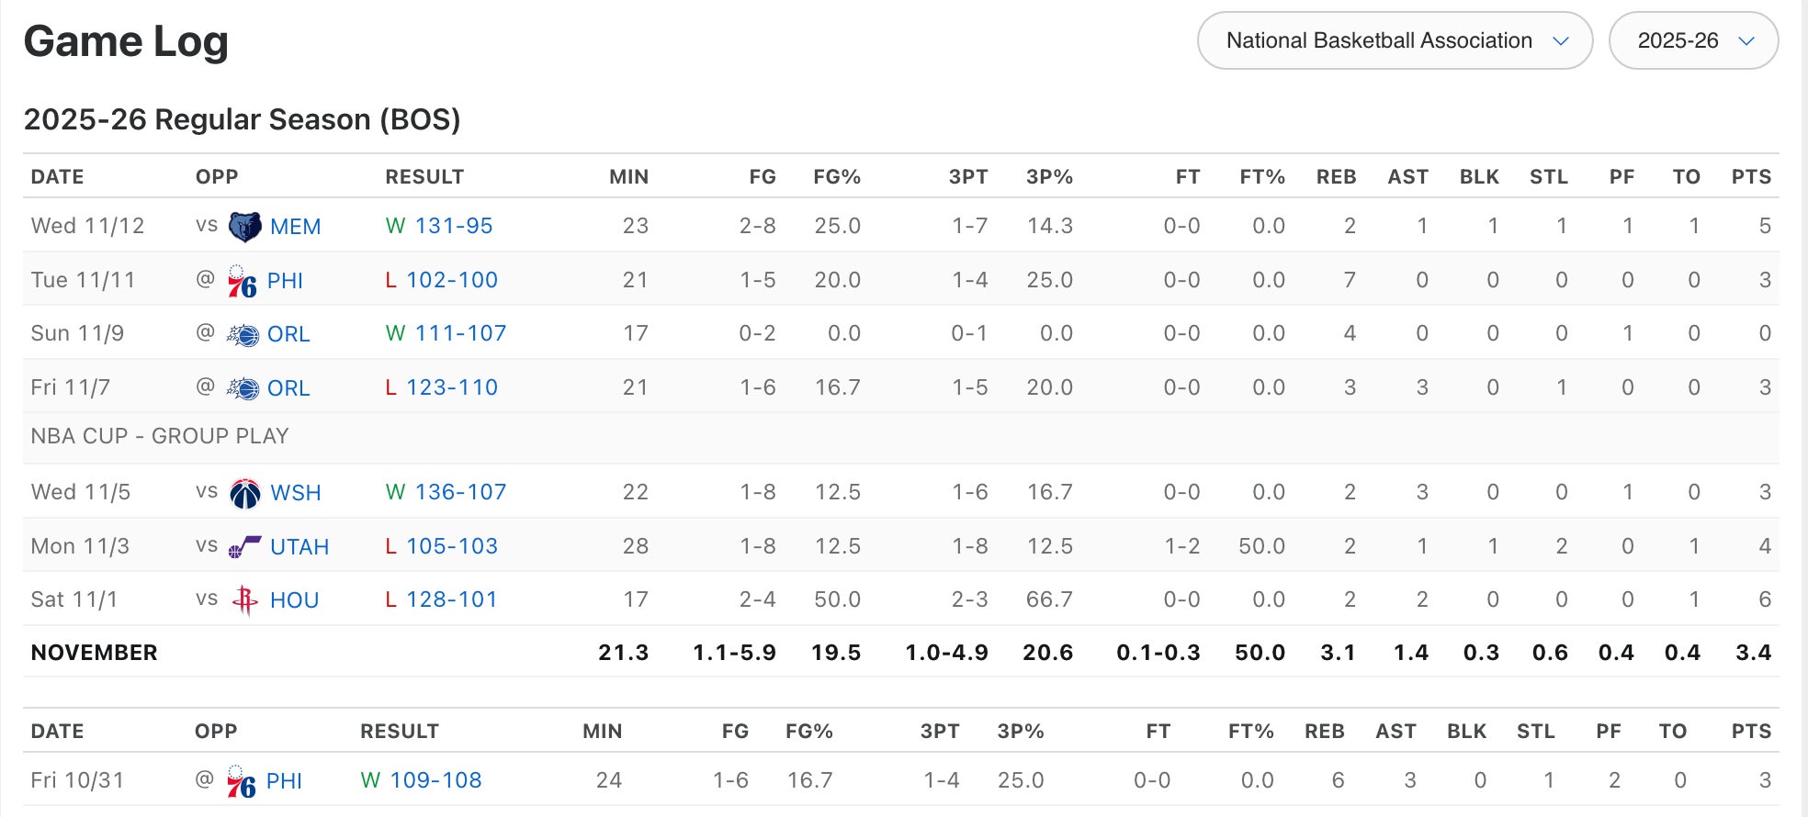The image size is (1808, 817).
Task: Click the UTAH team link
Action: [x=299, y=547]
